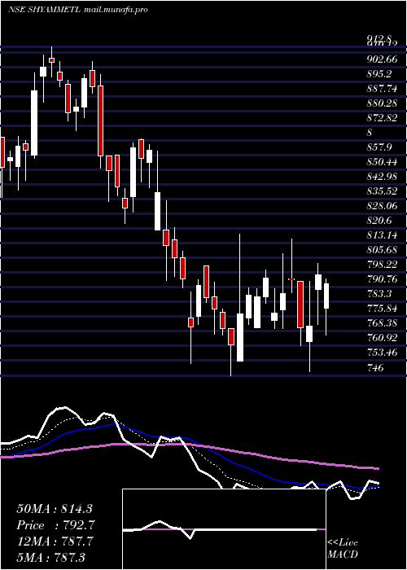Click the 850.44 price axis label

click(x=382, y=162)
